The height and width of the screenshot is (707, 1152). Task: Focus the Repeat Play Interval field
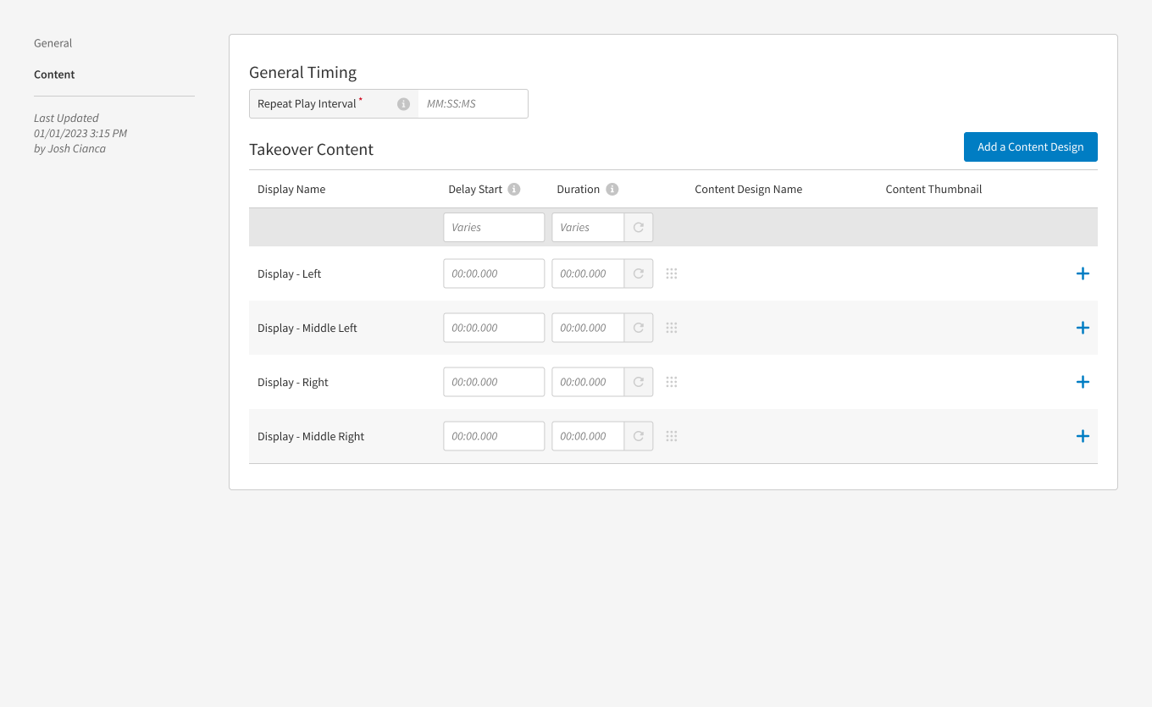(473, 104)
